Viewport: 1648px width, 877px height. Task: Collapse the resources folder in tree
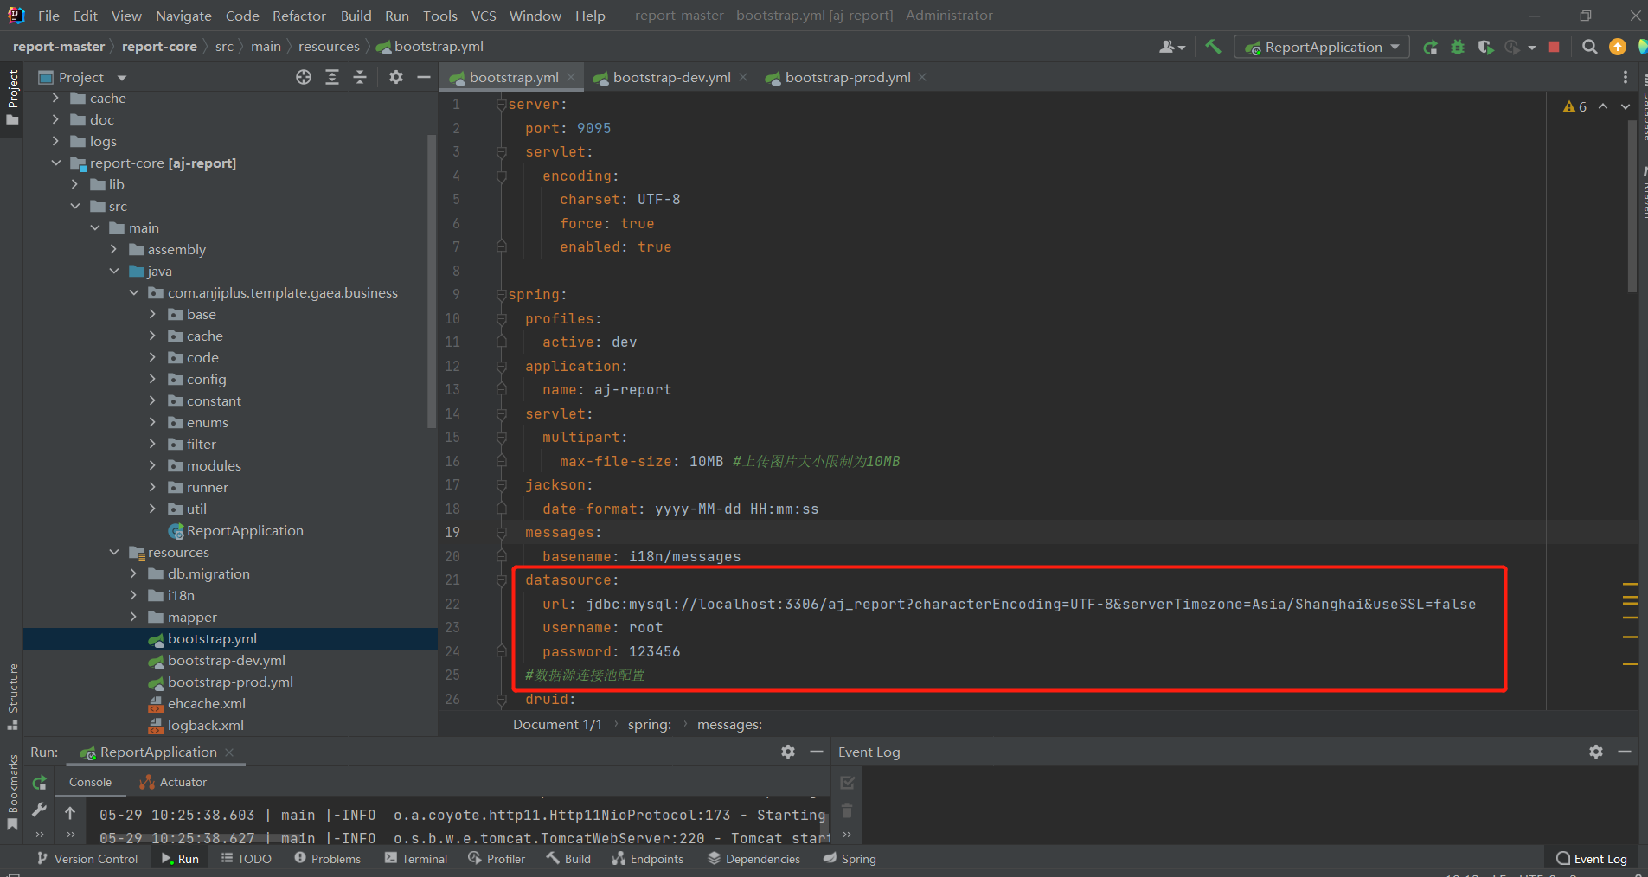point(114,552)
